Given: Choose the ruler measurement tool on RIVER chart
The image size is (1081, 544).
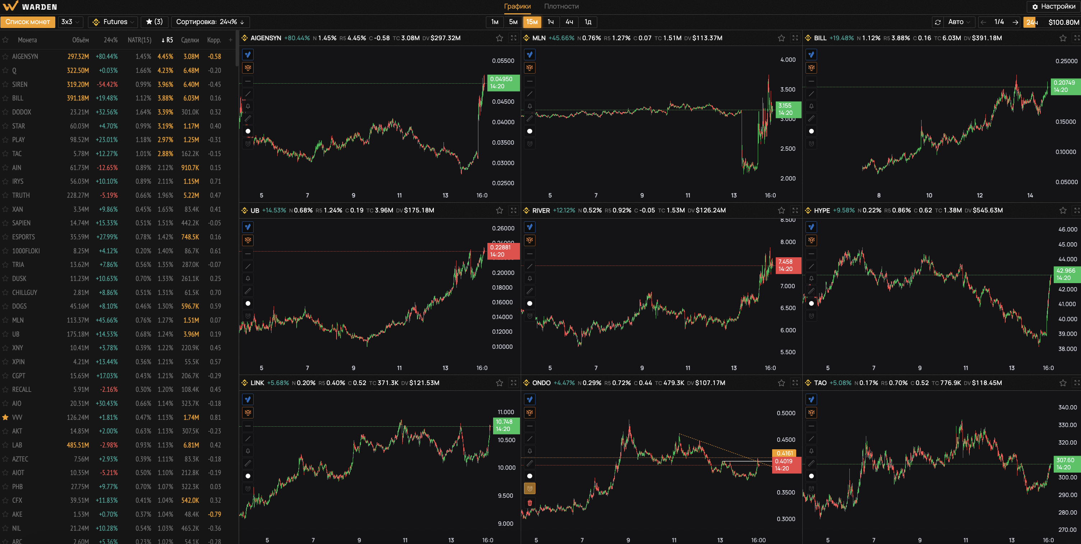Looking at the screenshot, I should pyautogui.click(x=530, y=291).
